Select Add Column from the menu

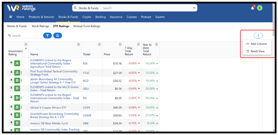257,44
